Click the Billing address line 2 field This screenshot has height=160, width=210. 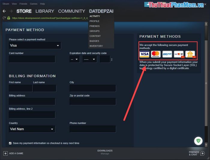[x=32, y=115]
